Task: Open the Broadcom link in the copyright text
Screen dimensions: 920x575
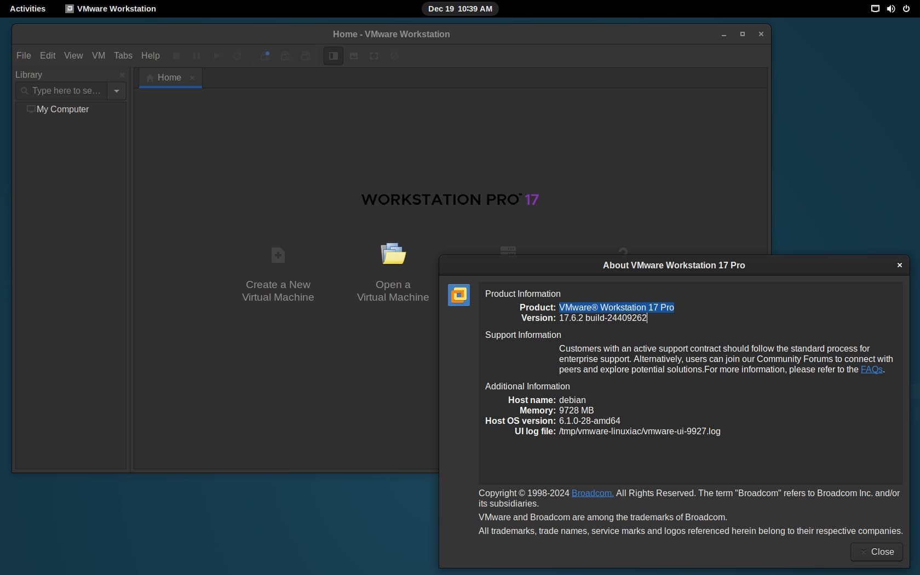Action: point(591,493)
